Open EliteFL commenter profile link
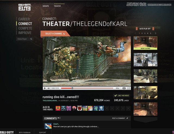The image size is (174, 134). click(56, 124)
